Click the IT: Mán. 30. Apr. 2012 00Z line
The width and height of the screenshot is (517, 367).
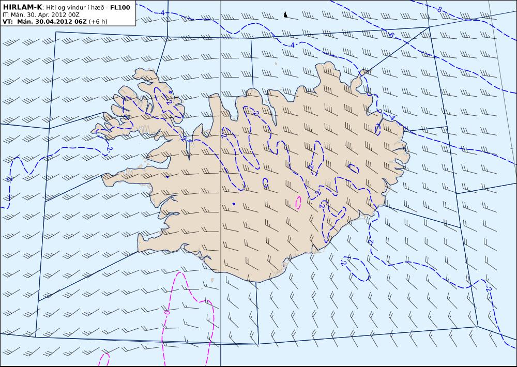(41, 14)
